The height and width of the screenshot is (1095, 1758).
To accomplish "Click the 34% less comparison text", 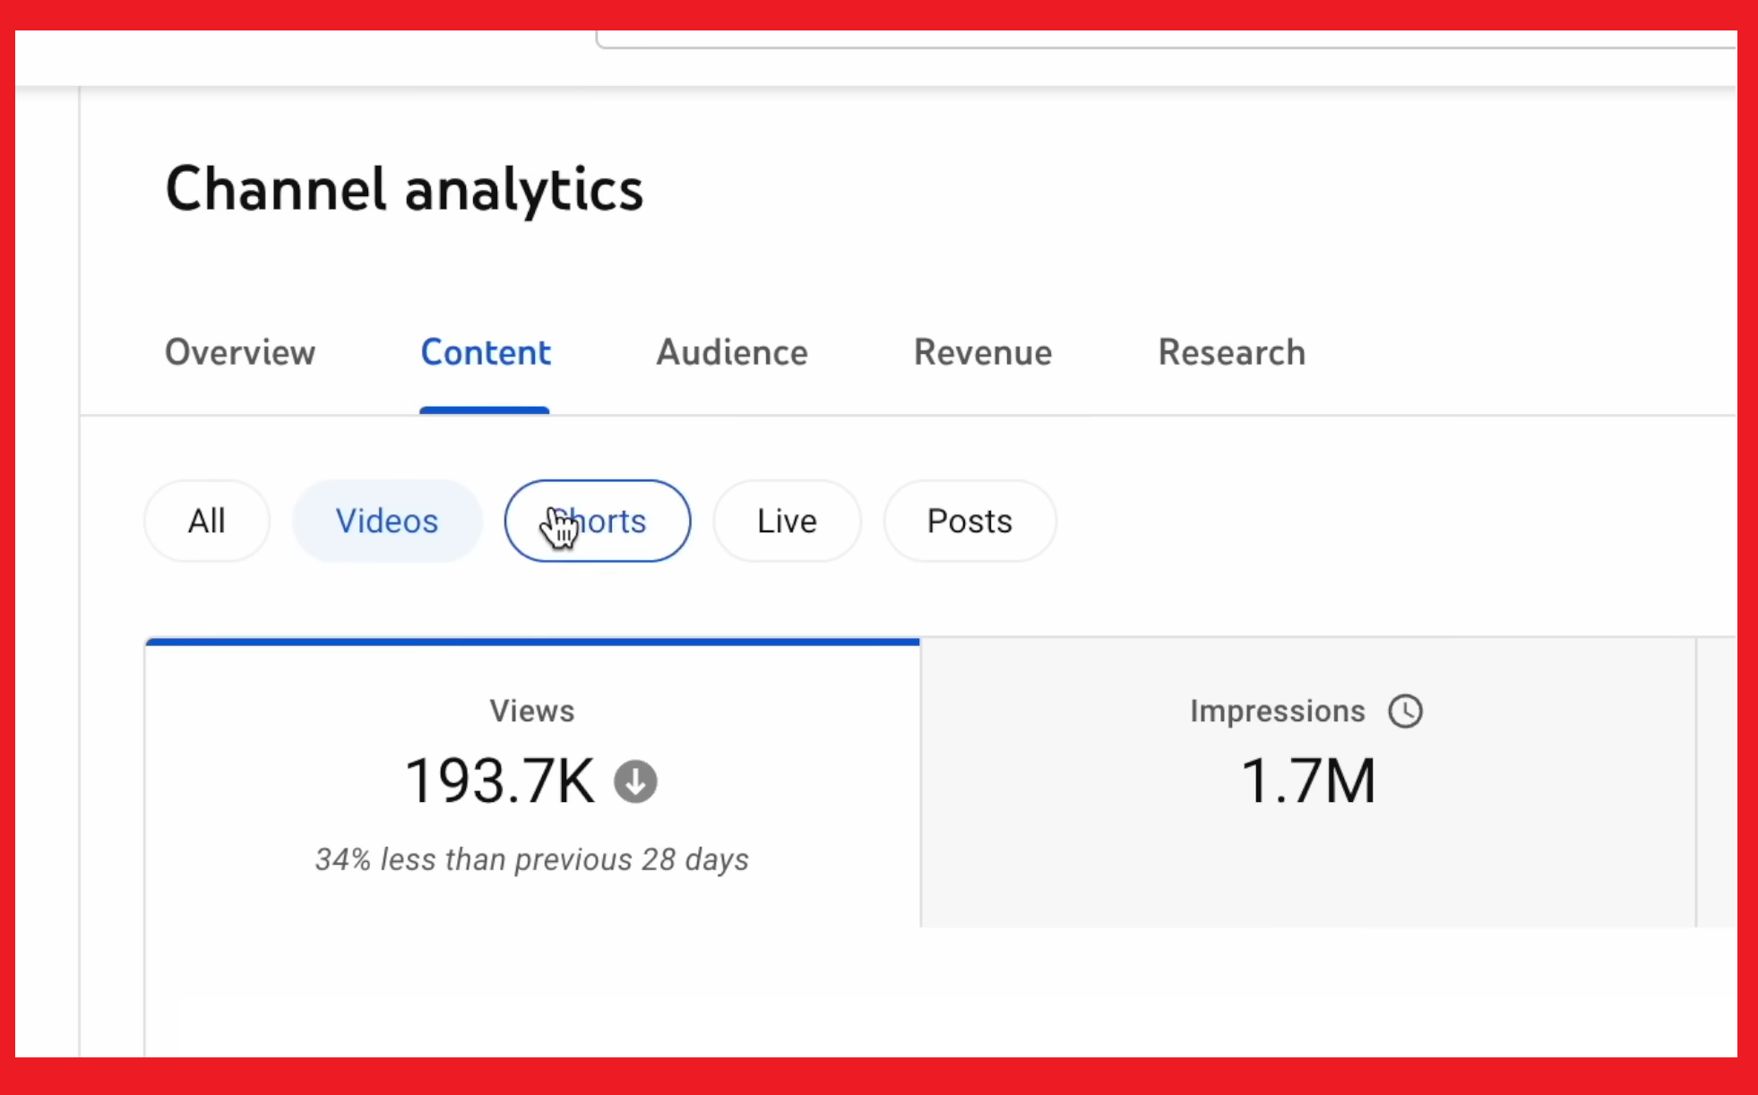I will (531, 859).
